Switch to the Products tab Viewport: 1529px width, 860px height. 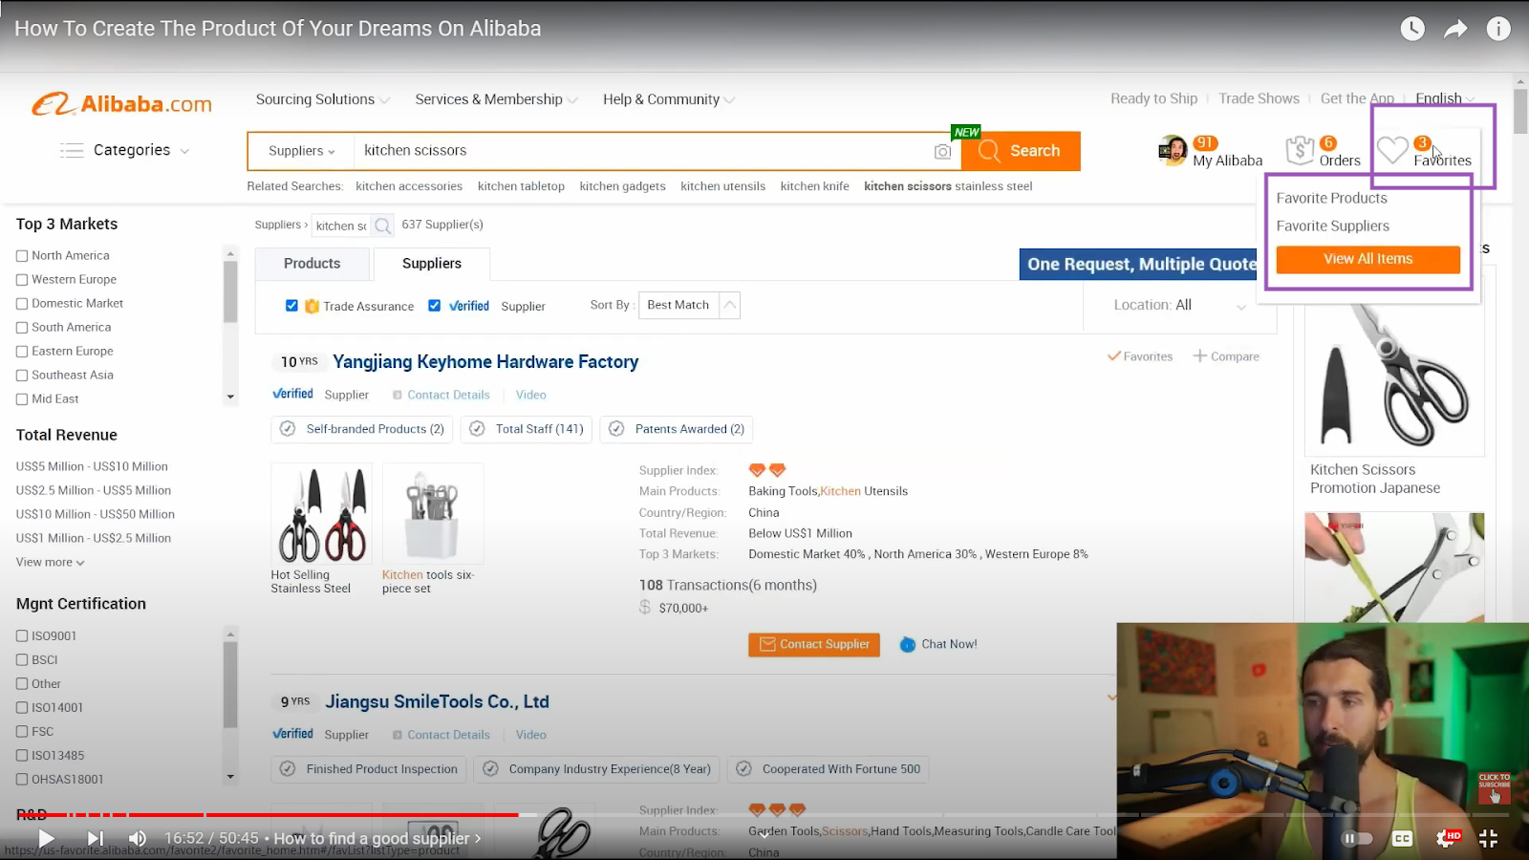click(x=312, y=264)
